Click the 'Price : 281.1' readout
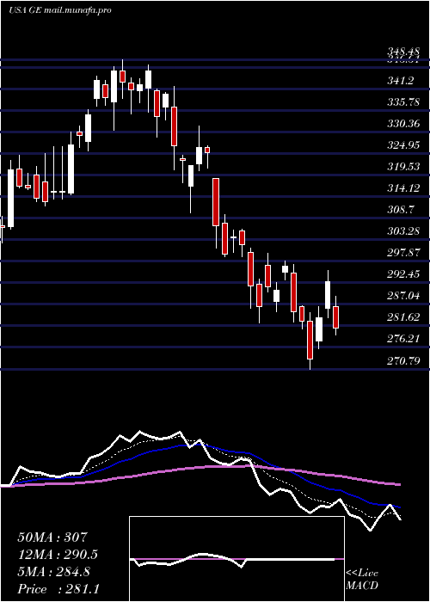The width and height of the screenshot is (430, 602). click(x=58, y=589)
